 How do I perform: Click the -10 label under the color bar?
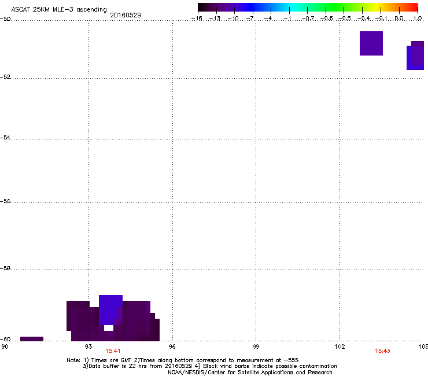click(233, 19)
